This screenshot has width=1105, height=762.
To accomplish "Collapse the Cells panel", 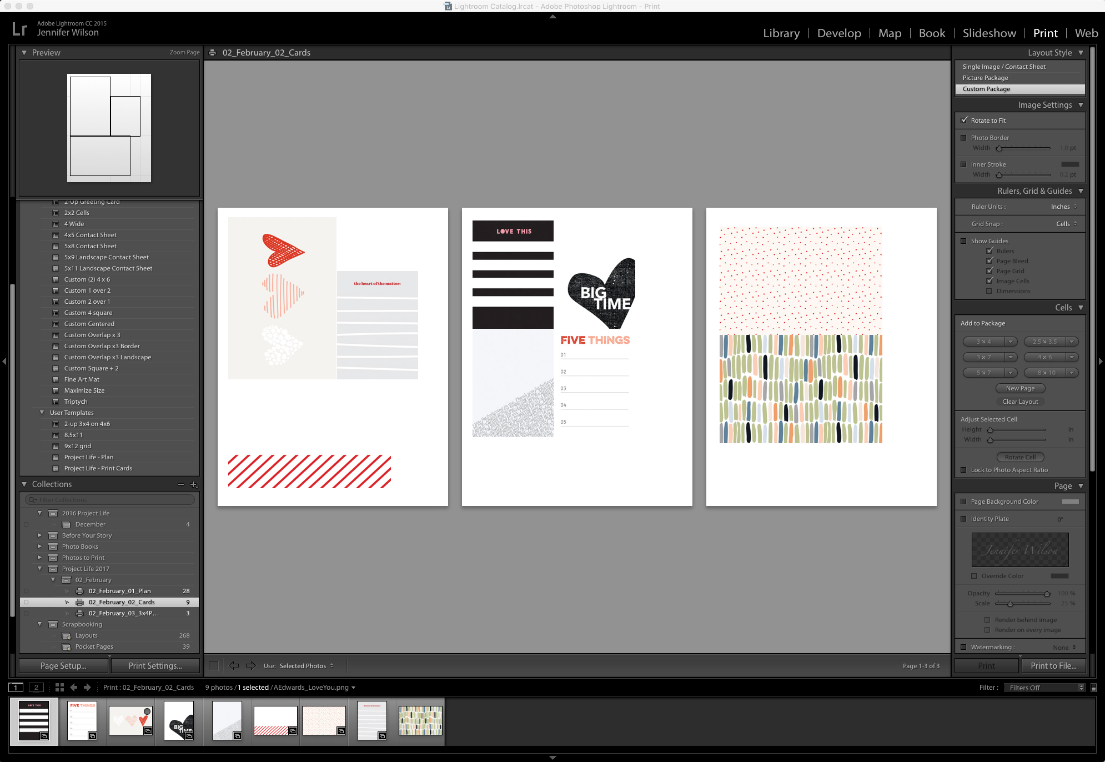I will pos(1081,308).
